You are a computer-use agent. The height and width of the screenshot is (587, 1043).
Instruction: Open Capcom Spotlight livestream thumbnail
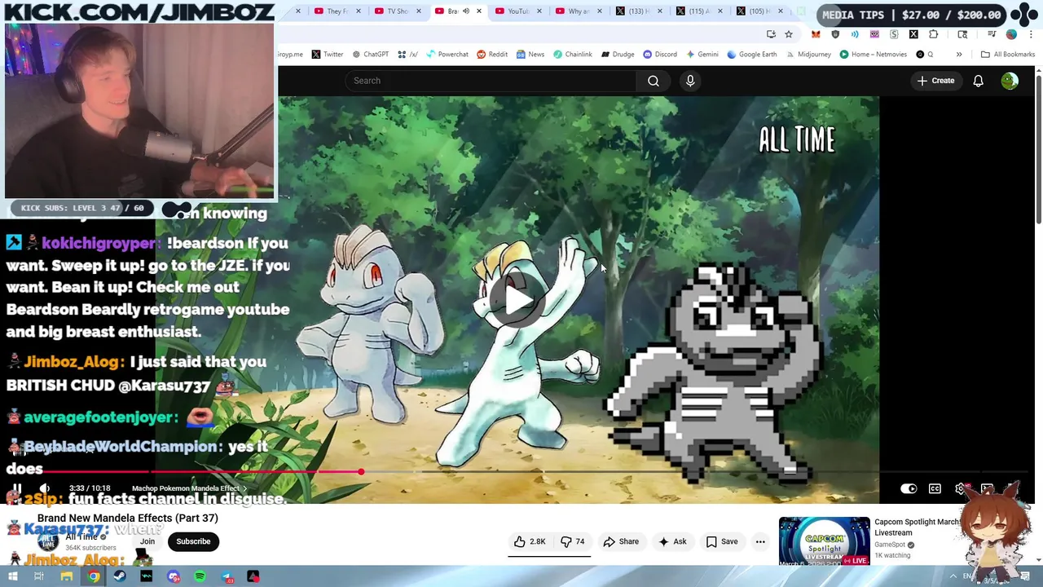824,541
